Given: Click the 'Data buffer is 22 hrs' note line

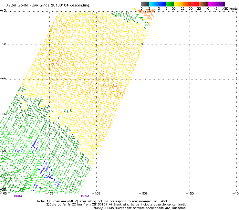Looking at the screenshot, I should (x=117, y=205).
